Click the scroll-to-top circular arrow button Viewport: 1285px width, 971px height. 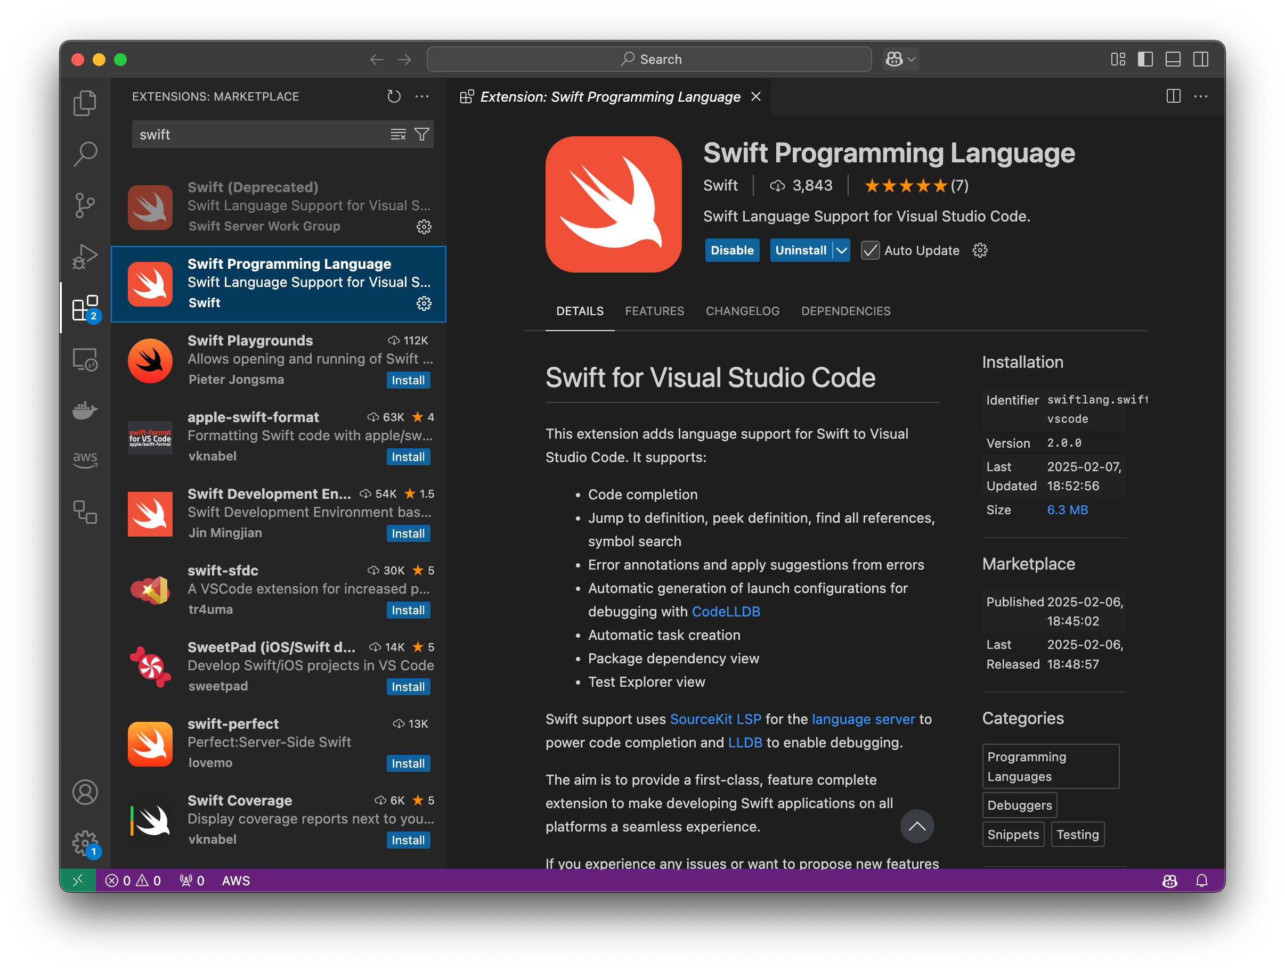(x=917, y=826)
